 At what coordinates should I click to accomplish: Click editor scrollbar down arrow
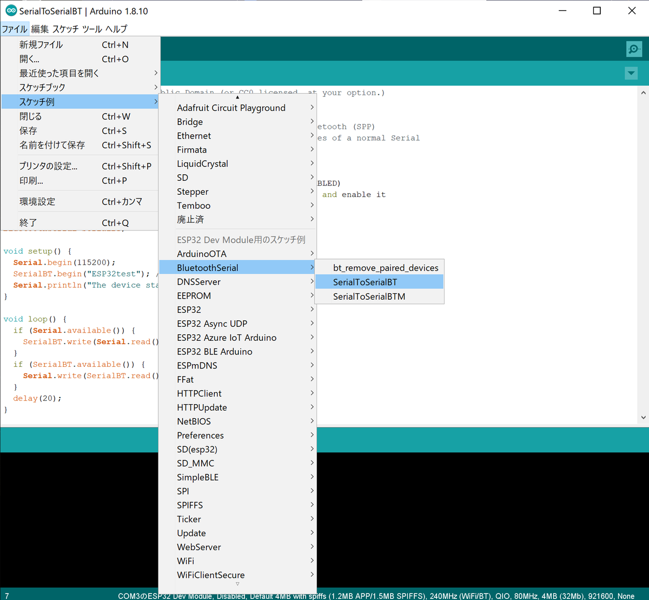tap(643, 418)
